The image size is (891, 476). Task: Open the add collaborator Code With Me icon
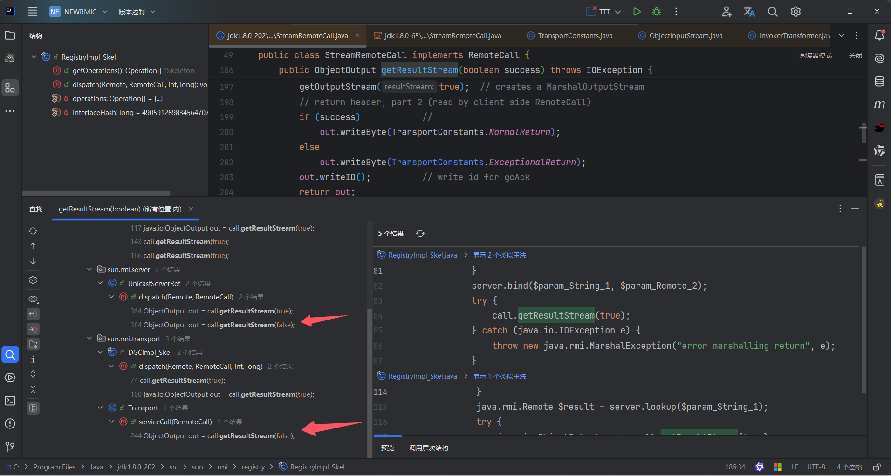(x=727, y=12)
